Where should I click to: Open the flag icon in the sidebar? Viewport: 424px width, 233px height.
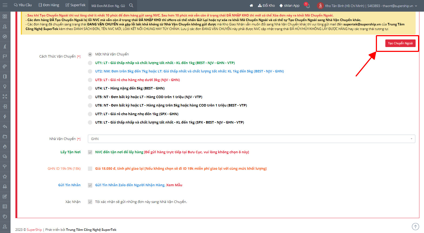[x=5, y=56]
